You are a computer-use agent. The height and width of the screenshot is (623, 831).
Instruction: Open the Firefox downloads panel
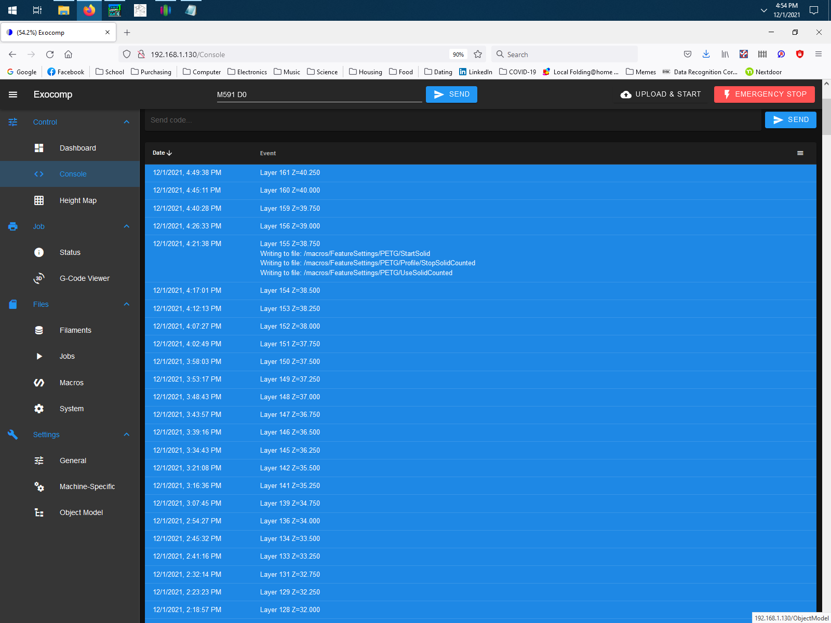tap(706, 54)
